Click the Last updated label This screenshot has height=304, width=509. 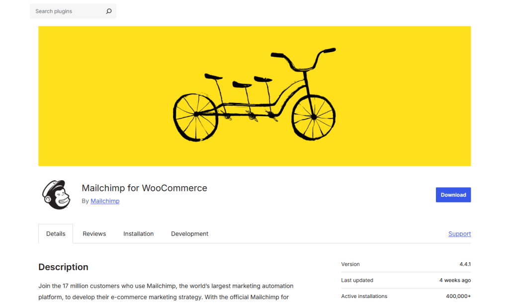click(357, 280)
